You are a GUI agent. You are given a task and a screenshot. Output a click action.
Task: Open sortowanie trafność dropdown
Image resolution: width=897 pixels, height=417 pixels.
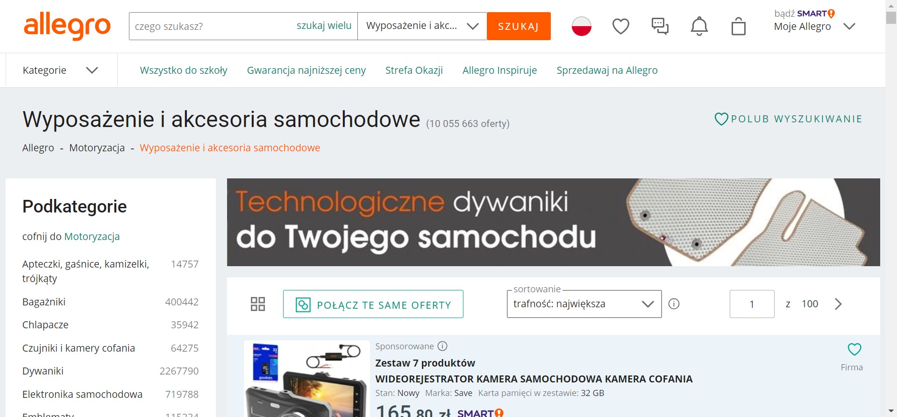pos(584,304)
